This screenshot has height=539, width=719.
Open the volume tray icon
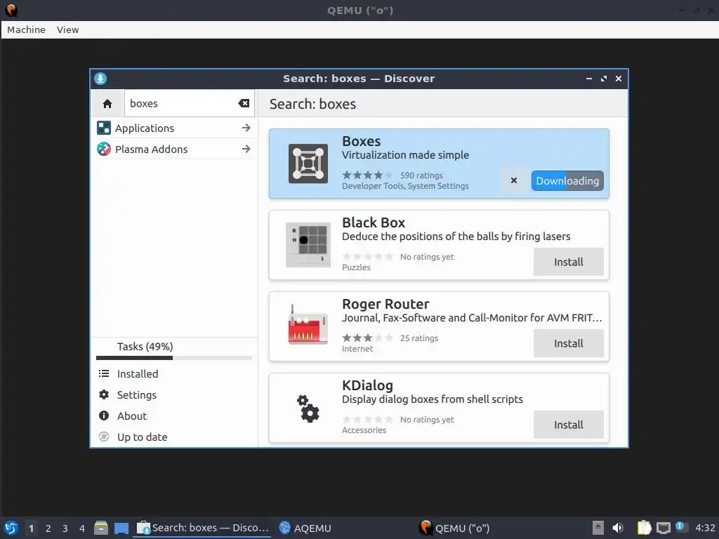pyautogui.click(x=618, y=528)
